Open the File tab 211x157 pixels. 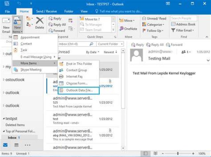pyautogui.click(x=7, y=11)
